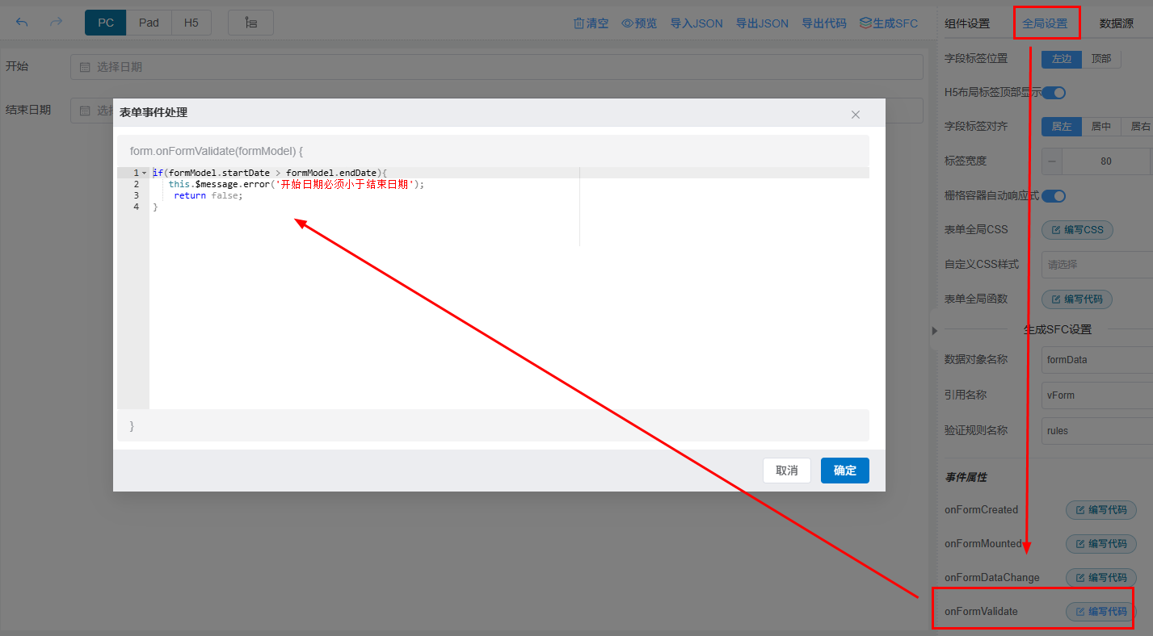Click 编写代码 for onFormMounted
Screen dimensions: 1153x636
[1101, 544]
